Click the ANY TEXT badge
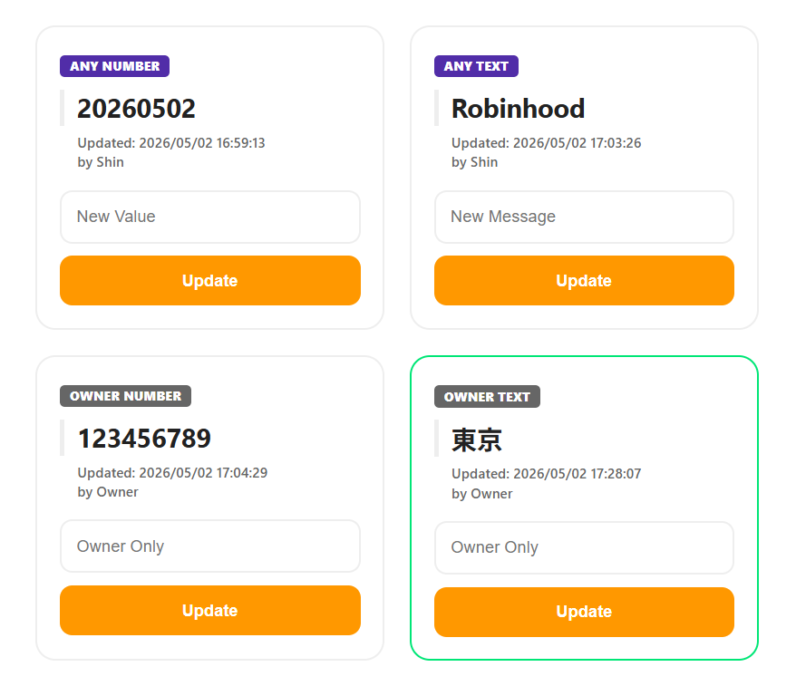Screen dimensions: 796x686 coord(476,66)
